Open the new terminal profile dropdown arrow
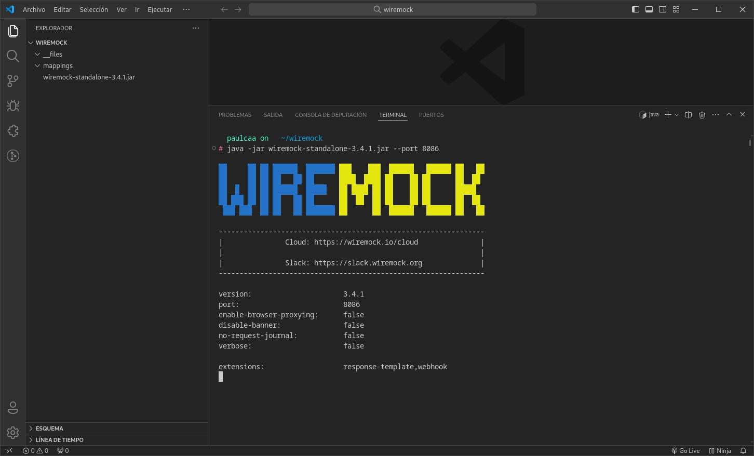Screen dimensions: 754x456 (677, 115)
